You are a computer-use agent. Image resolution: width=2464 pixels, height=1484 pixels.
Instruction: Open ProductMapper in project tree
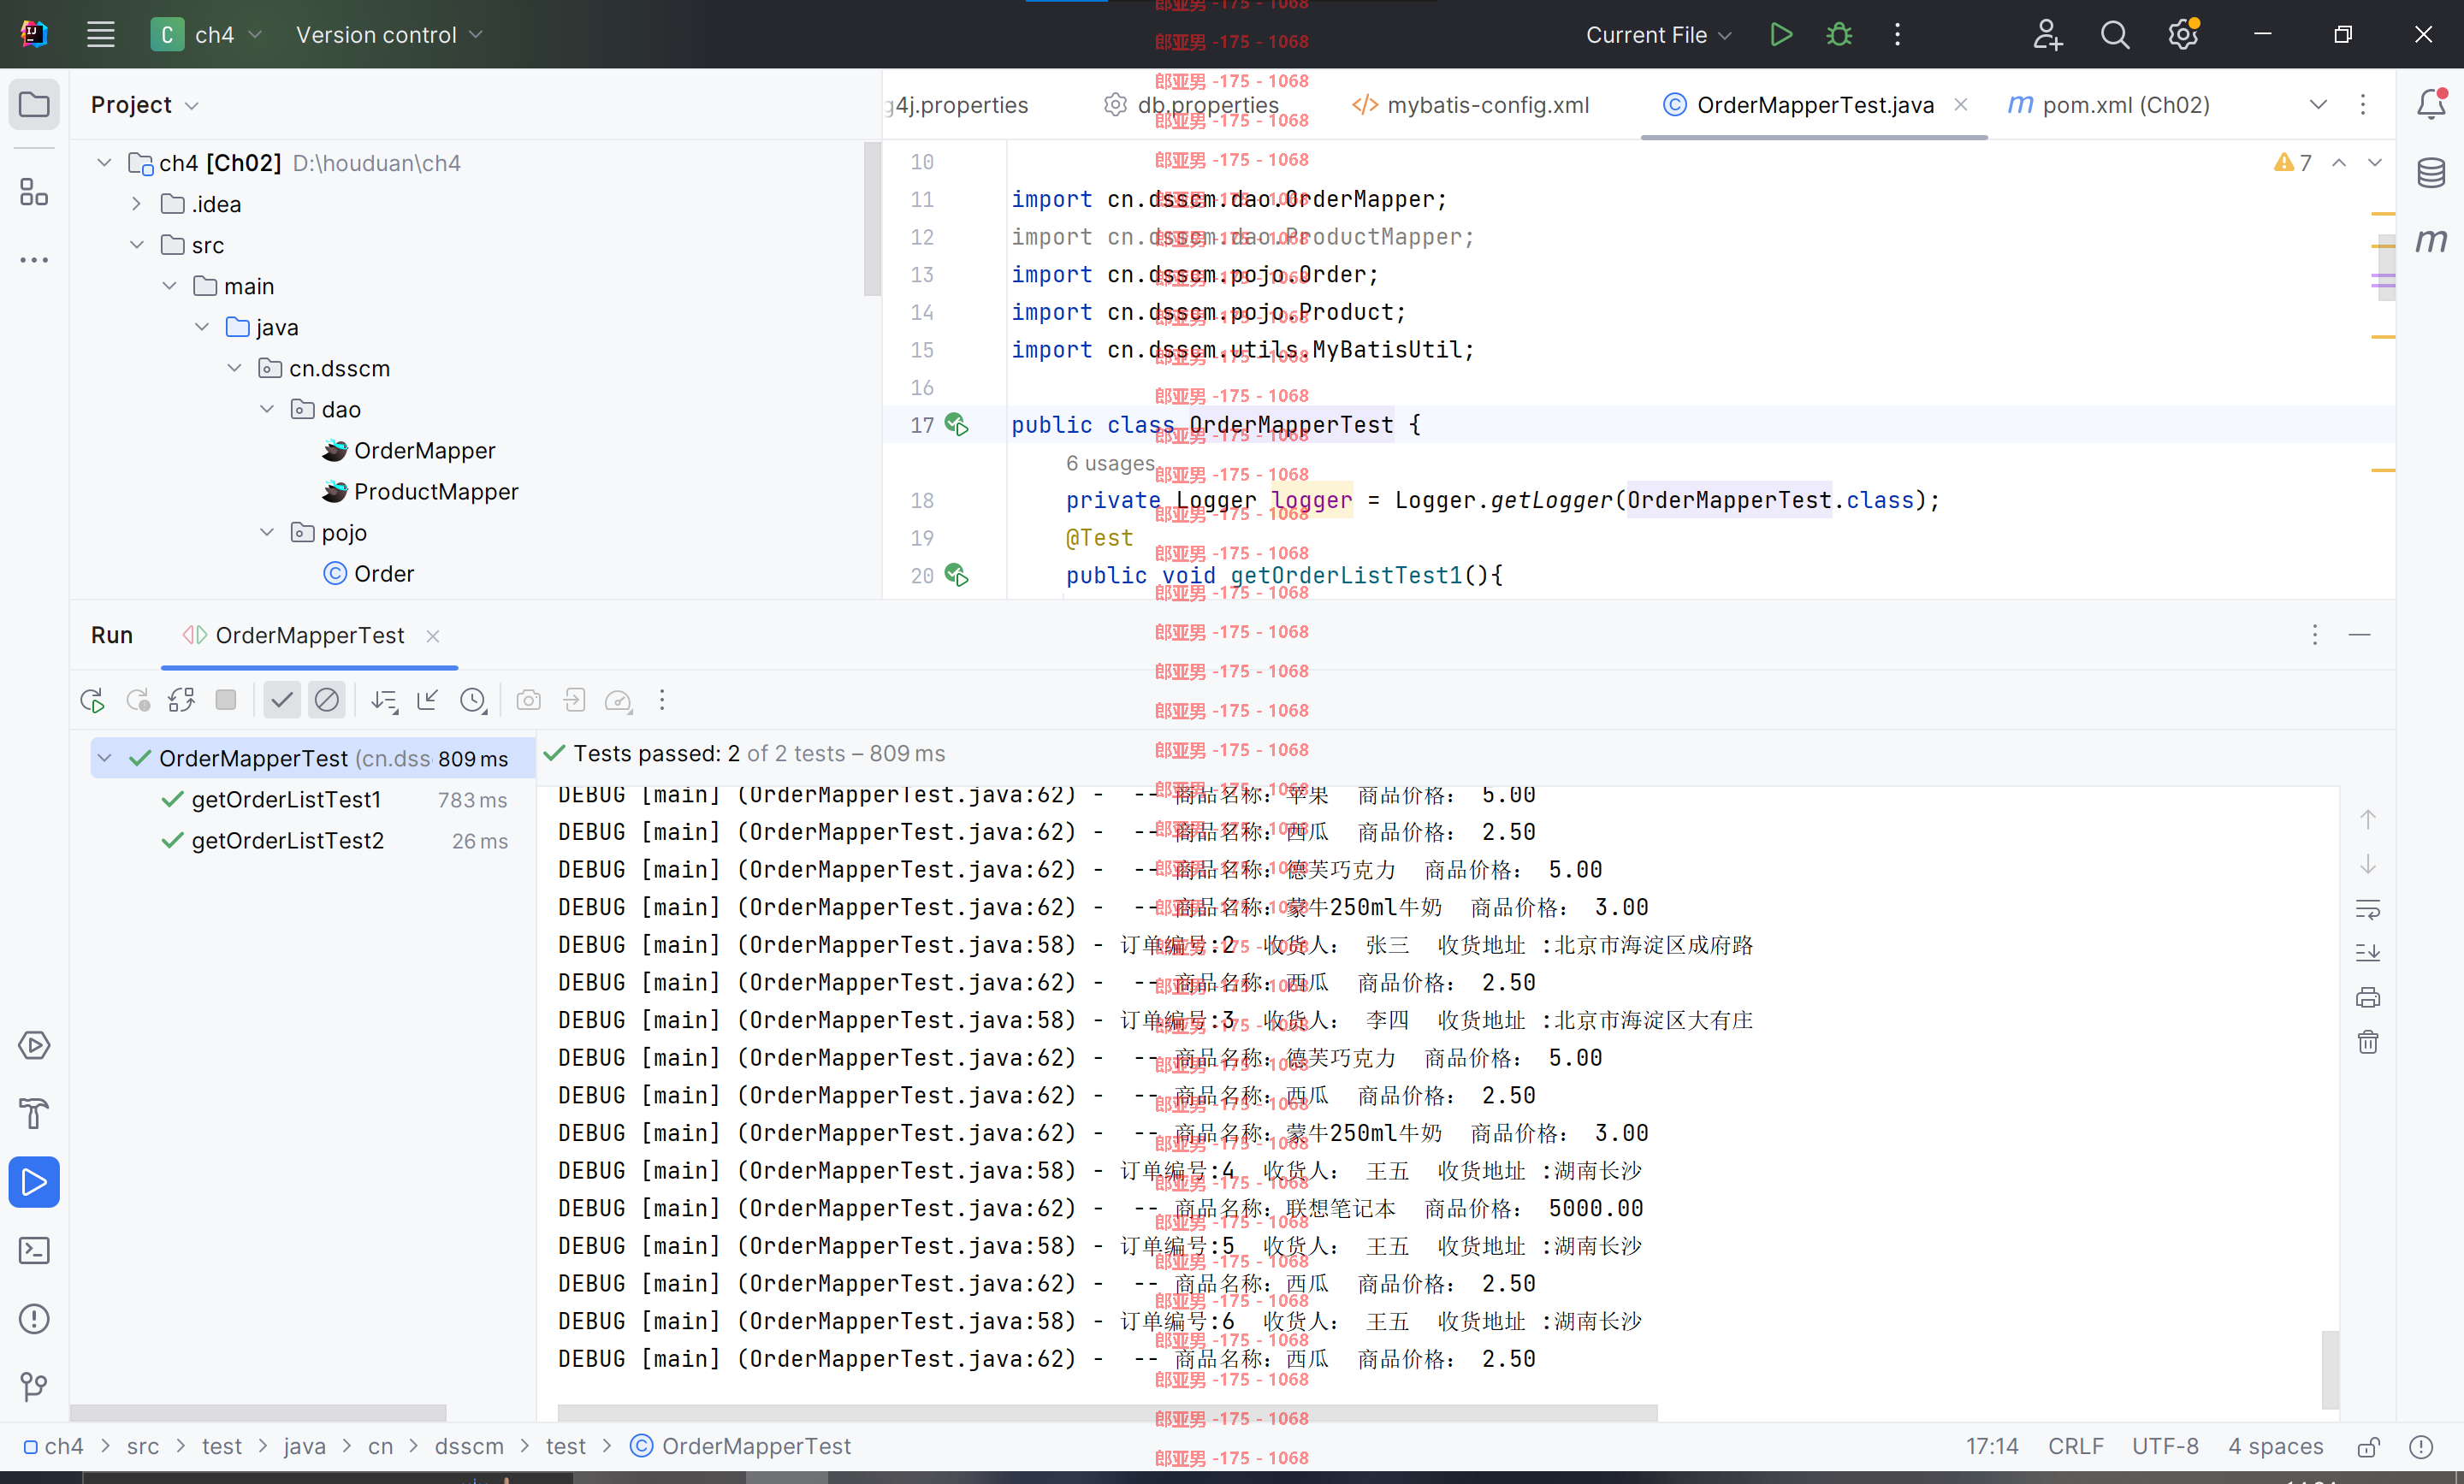(436, 492)
